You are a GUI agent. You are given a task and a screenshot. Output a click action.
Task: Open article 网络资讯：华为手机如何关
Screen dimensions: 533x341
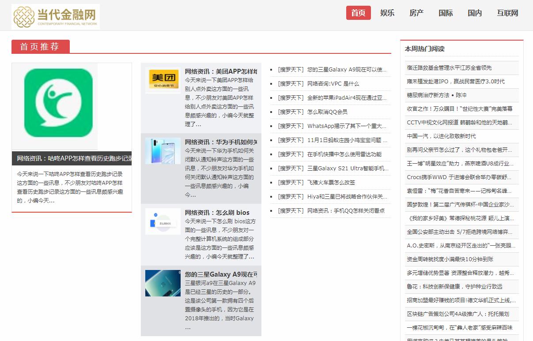coord(221,142)
